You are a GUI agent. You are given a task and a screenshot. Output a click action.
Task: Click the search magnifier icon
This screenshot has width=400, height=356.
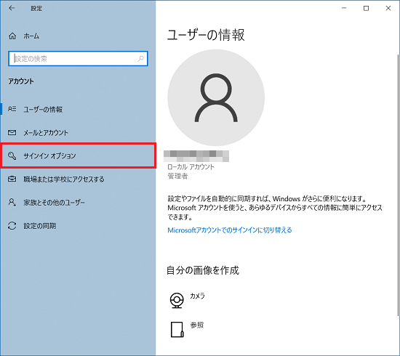(x=140, y=59)
